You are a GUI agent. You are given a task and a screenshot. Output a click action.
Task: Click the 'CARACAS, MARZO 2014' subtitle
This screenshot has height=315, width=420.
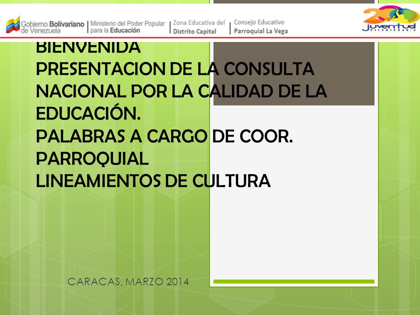click(x=128, y=281)
